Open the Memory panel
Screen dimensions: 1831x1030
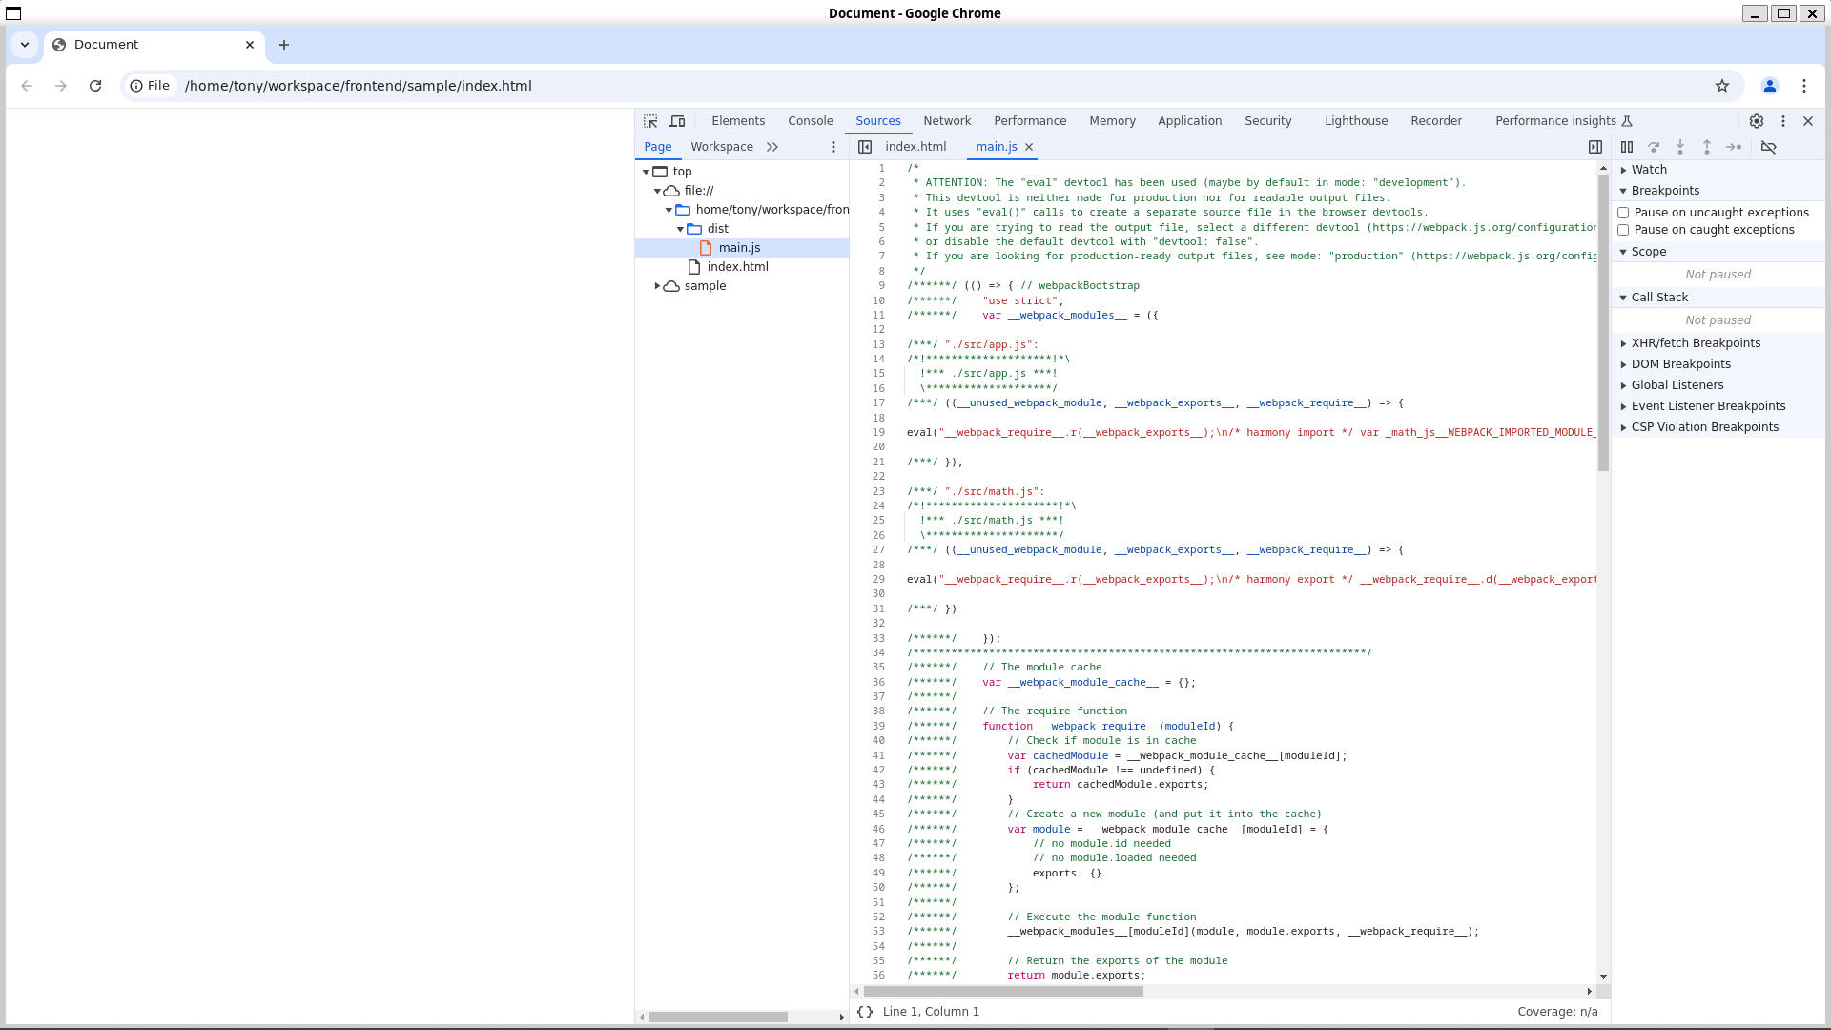1112,121
